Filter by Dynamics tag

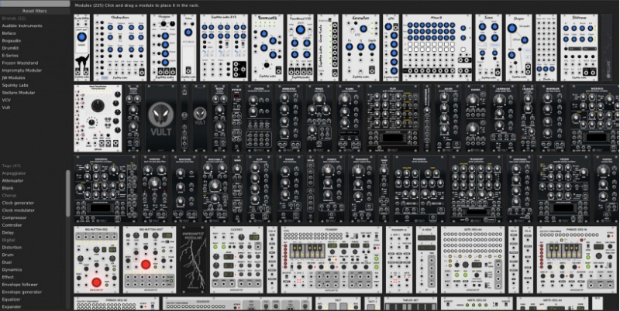tap(12, 269)
